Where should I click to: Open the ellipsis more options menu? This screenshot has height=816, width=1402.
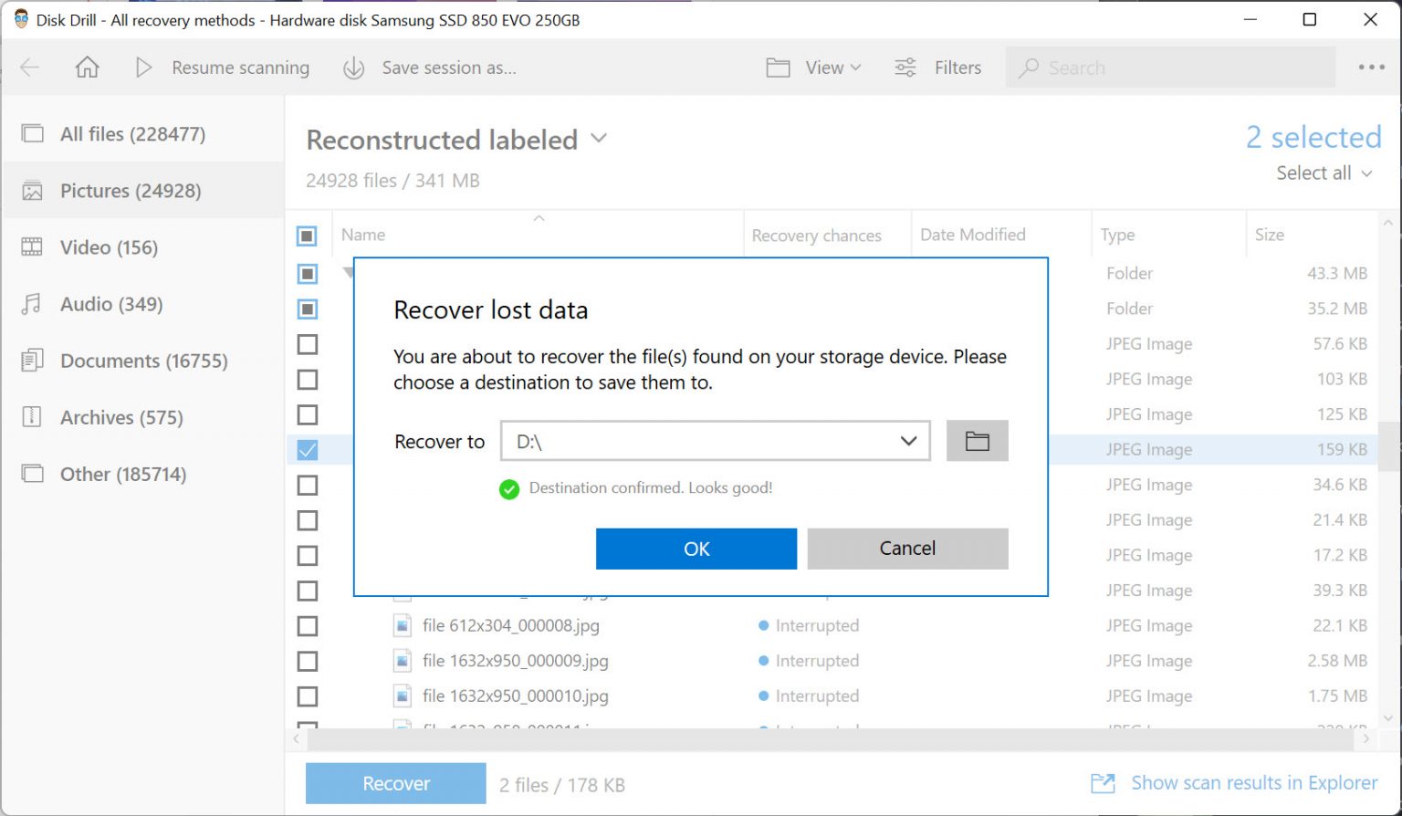tap(1373, 67)
